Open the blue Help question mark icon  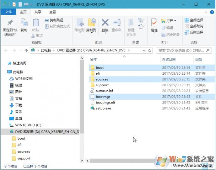pos(212,12)
